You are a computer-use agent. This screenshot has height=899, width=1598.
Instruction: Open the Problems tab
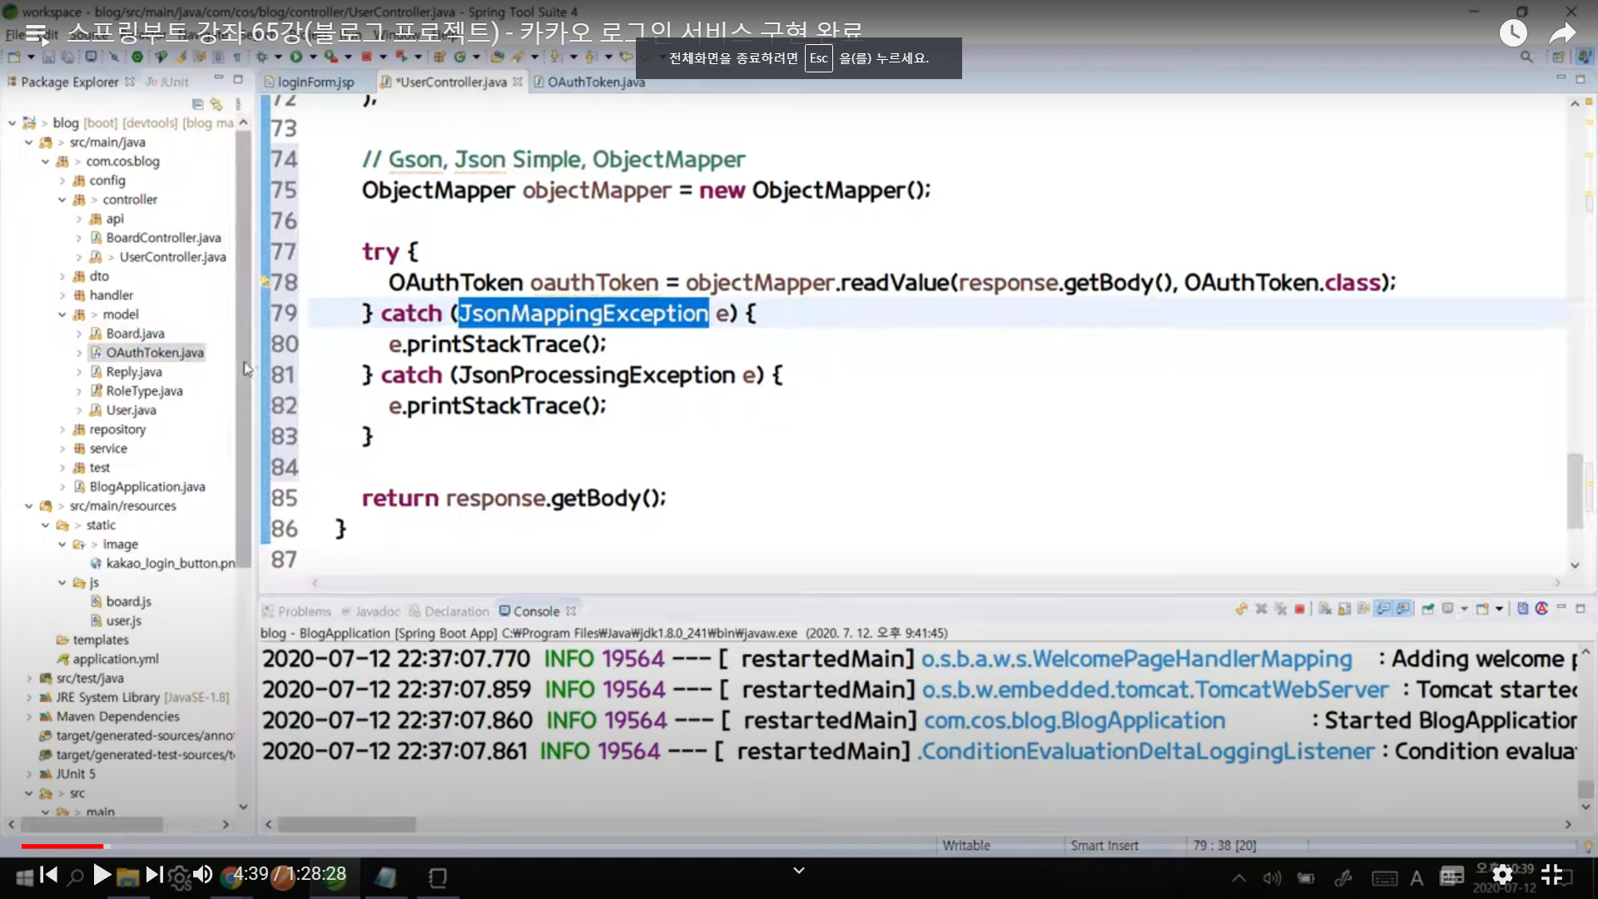tap(296, 611)
